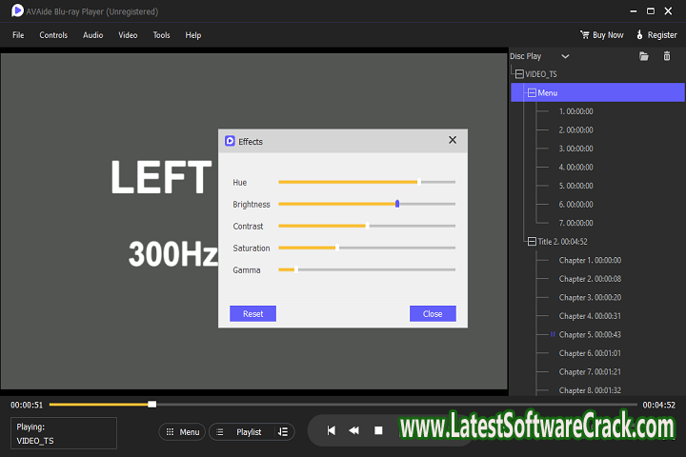Click the Close button in Effects dialog

(433, 313)
